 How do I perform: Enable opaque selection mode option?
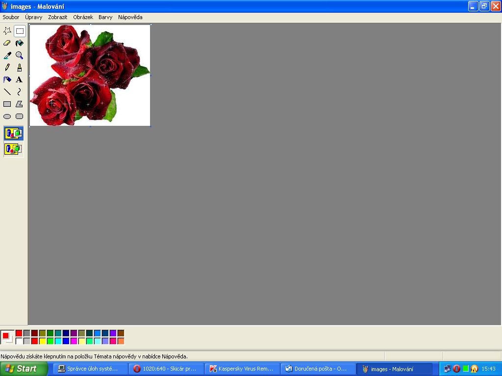pyautogui.click(x=14, y=133)
